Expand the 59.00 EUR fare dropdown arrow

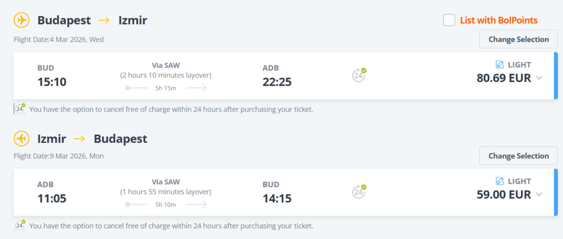point(539,194)
